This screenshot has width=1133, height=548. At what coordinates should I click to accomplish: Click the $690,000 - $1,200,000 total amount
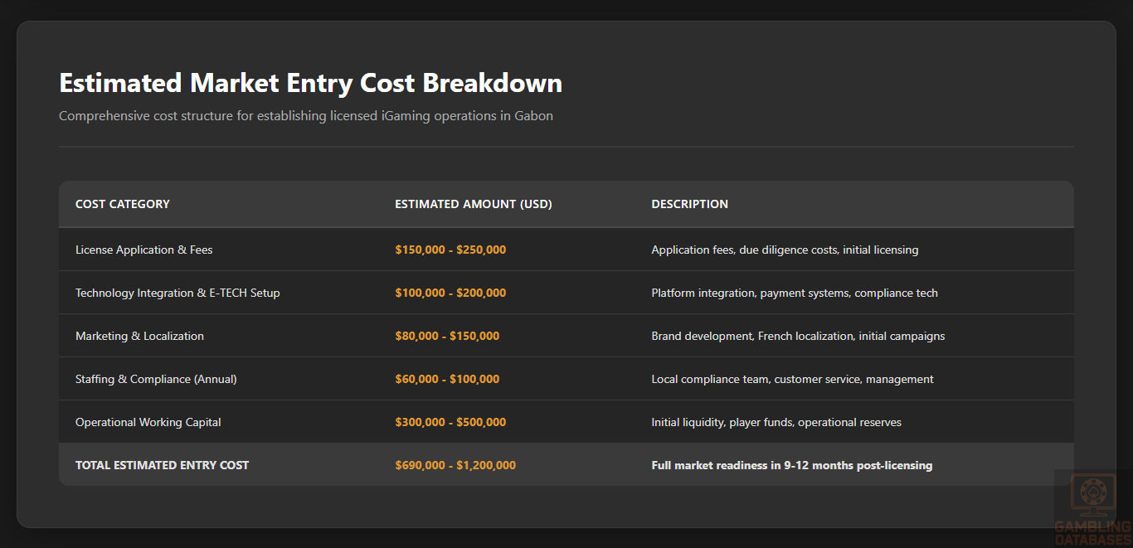455,465
